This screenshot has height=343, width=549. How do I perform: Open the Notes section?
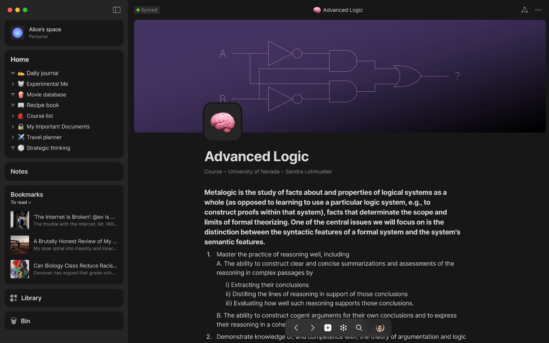pyautogui.click(x=64, y=171)
